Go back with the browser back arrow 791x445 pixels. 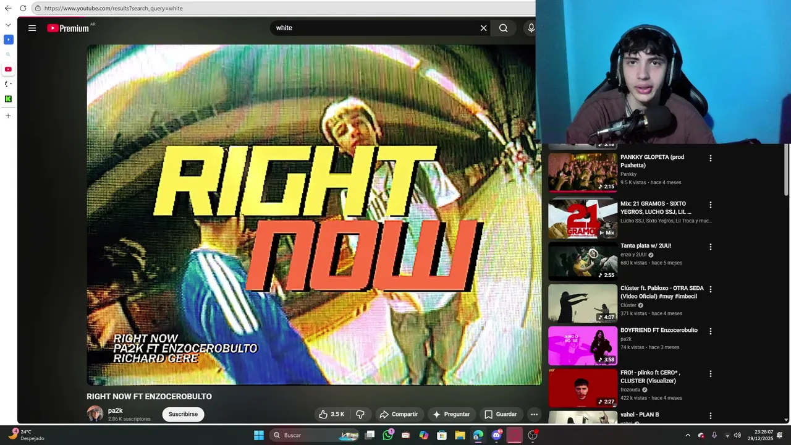point(8,8)
